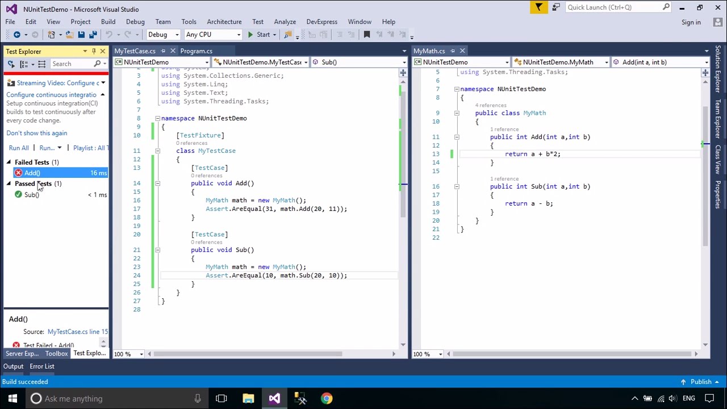
Task: Click the New Project toolbar icon
Action: (x=52, y=35)
